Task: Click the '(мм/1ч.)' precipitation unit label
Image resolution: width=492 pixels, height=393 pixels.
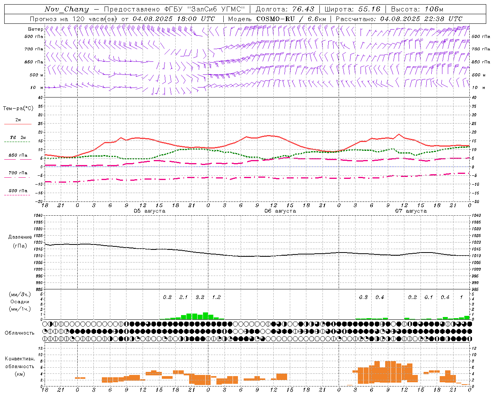Action: (20, 309)
